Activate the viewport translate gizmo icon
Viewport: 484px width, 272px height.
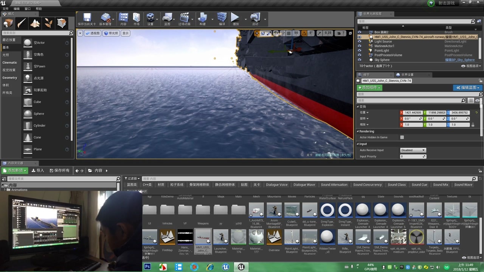257,33
